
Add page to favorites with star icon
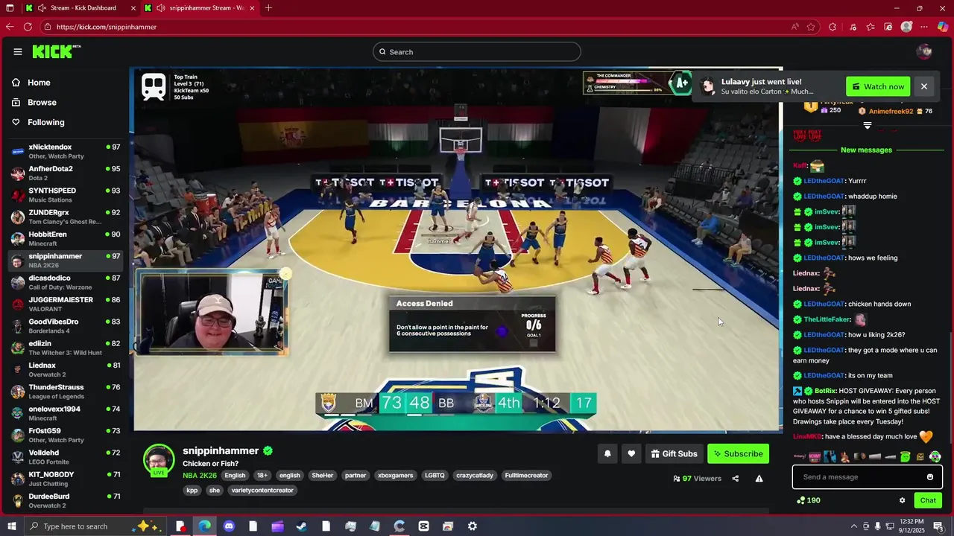click(x=812, y=27)
